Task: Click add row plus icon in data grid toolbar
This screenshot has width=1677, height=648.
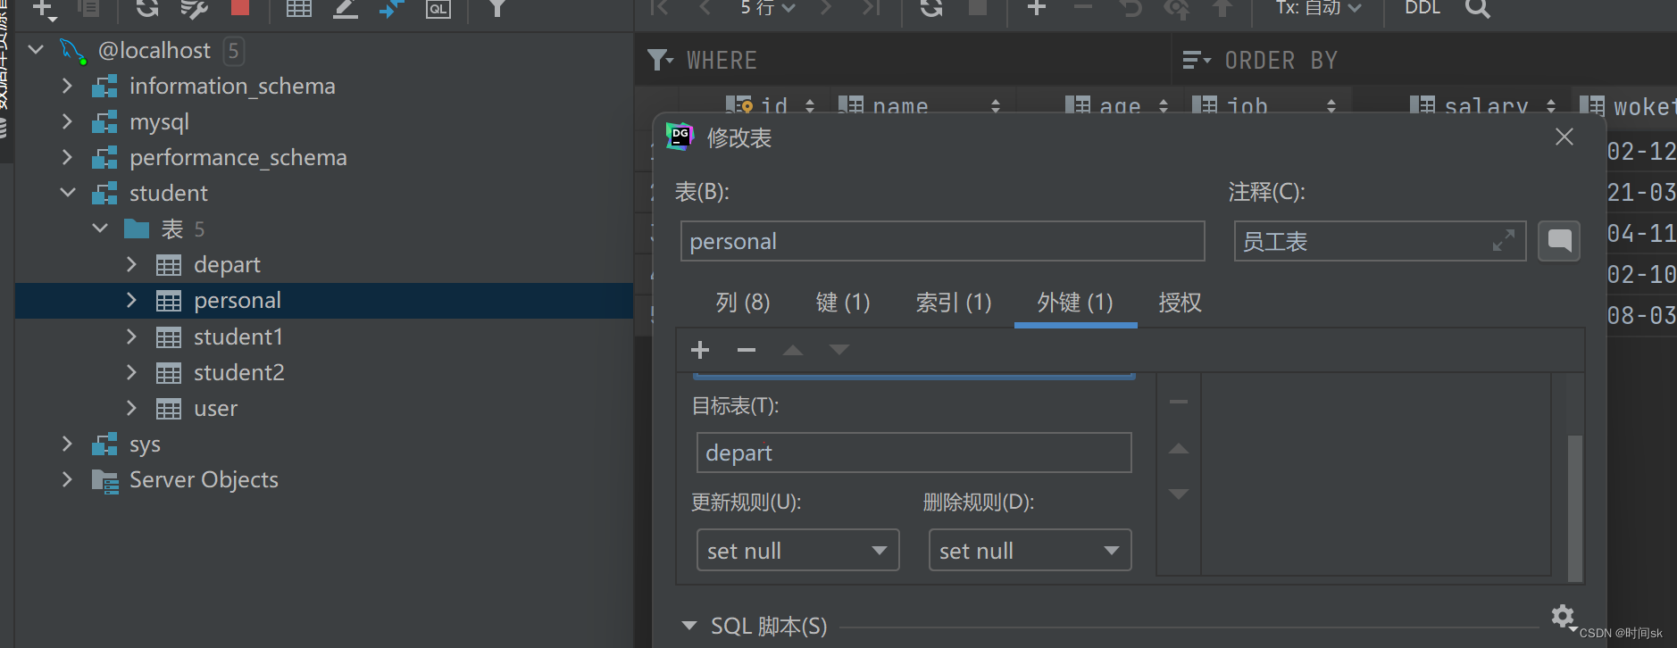Action: (x=1036, y=8)
